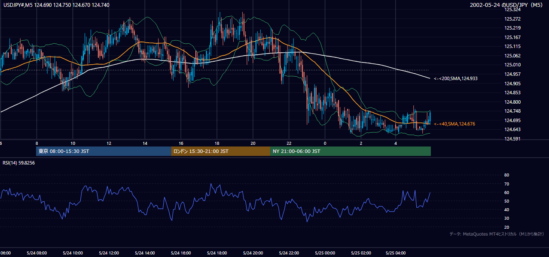The width and height of the screenshot is (549, 257).
Task: Select the 200 SMA label 124.933
Action: click(455, 78)
